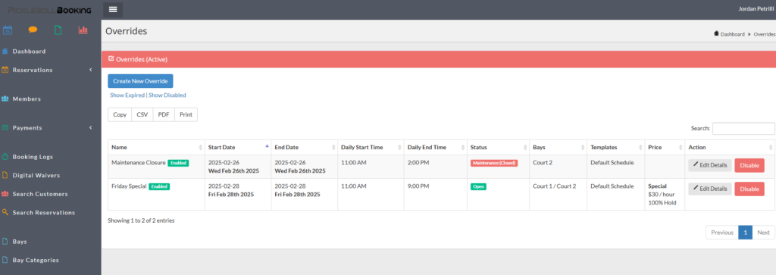The width and height of the screenshot is (776, 275).
Task: Toggle the hamburger sidebar menu button
Action: 113,9
